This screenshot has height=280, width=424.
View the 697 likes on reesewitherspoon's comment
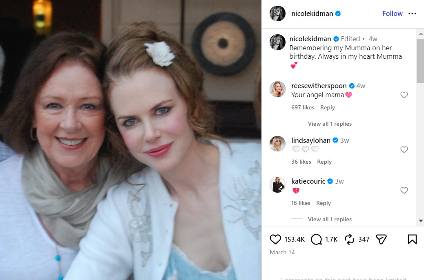[303, 107]
